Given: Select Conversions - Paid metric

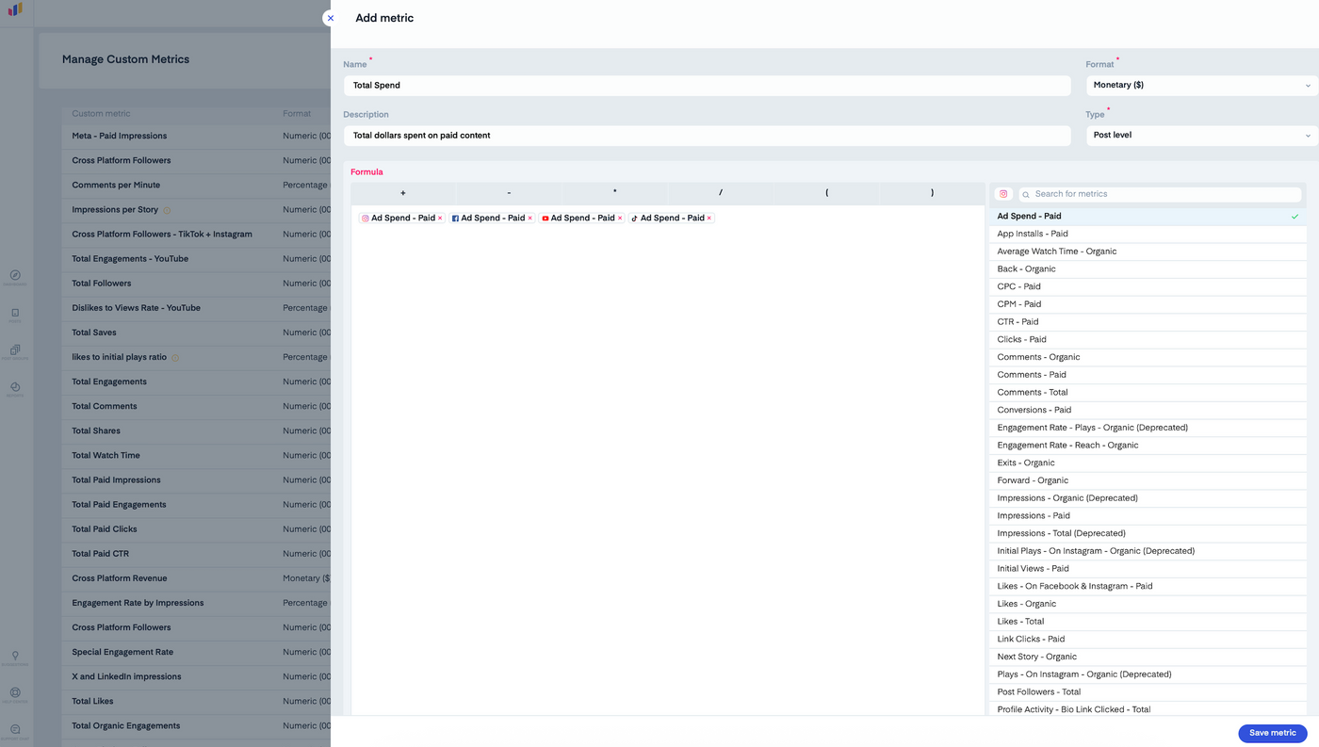Looking at the screenshot, I should (1148, 410).
